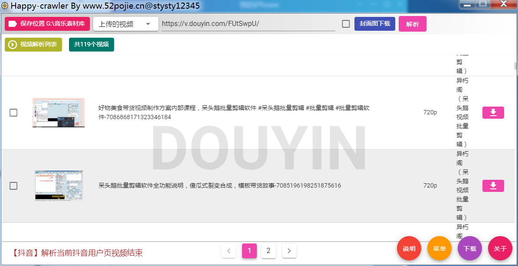Viewport: 518px width, 266px height.
Task: Maximize the Happy-crawler window
Action: click(x=483, y=4)
